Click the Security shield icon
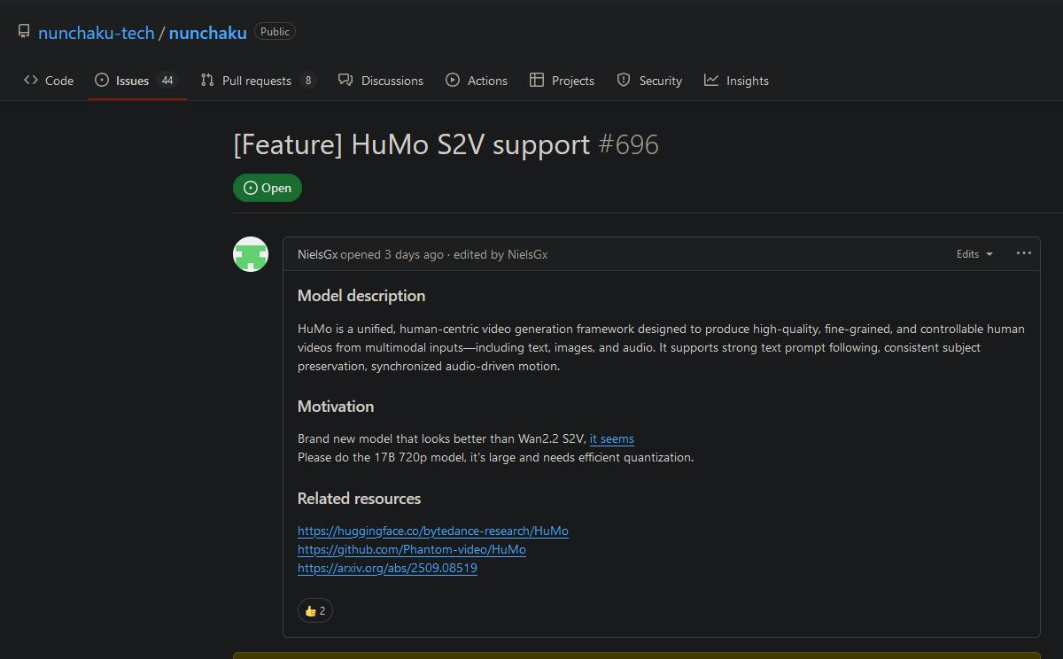This screenshot has width=1063, height=659. [624, 80]
